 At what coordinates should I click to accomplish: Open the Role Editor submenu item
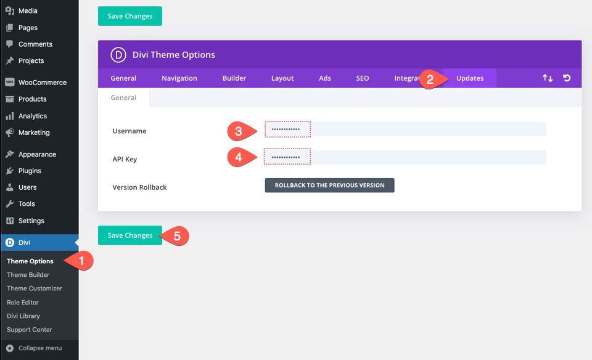[x=23, y=302]
